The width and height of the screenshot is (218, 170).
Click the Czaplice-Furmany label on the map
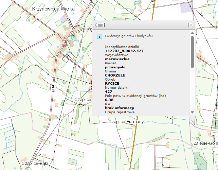pos(126,121)
